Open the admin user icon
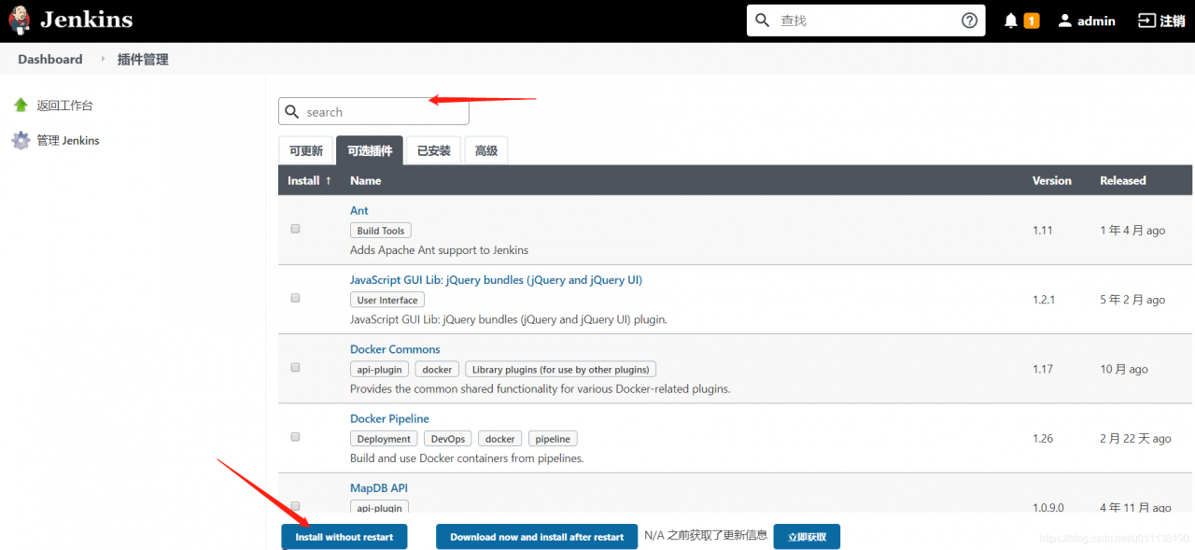This screenshot has height=550, width=1195. point(1065,21)
